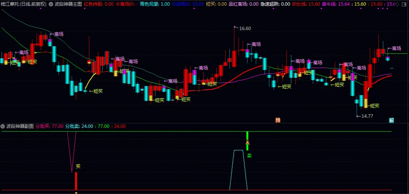Screen dimensions: 409x194
Task: Click the 钱江摩托(日线,前复权) chart title
Action: (23, 4)
